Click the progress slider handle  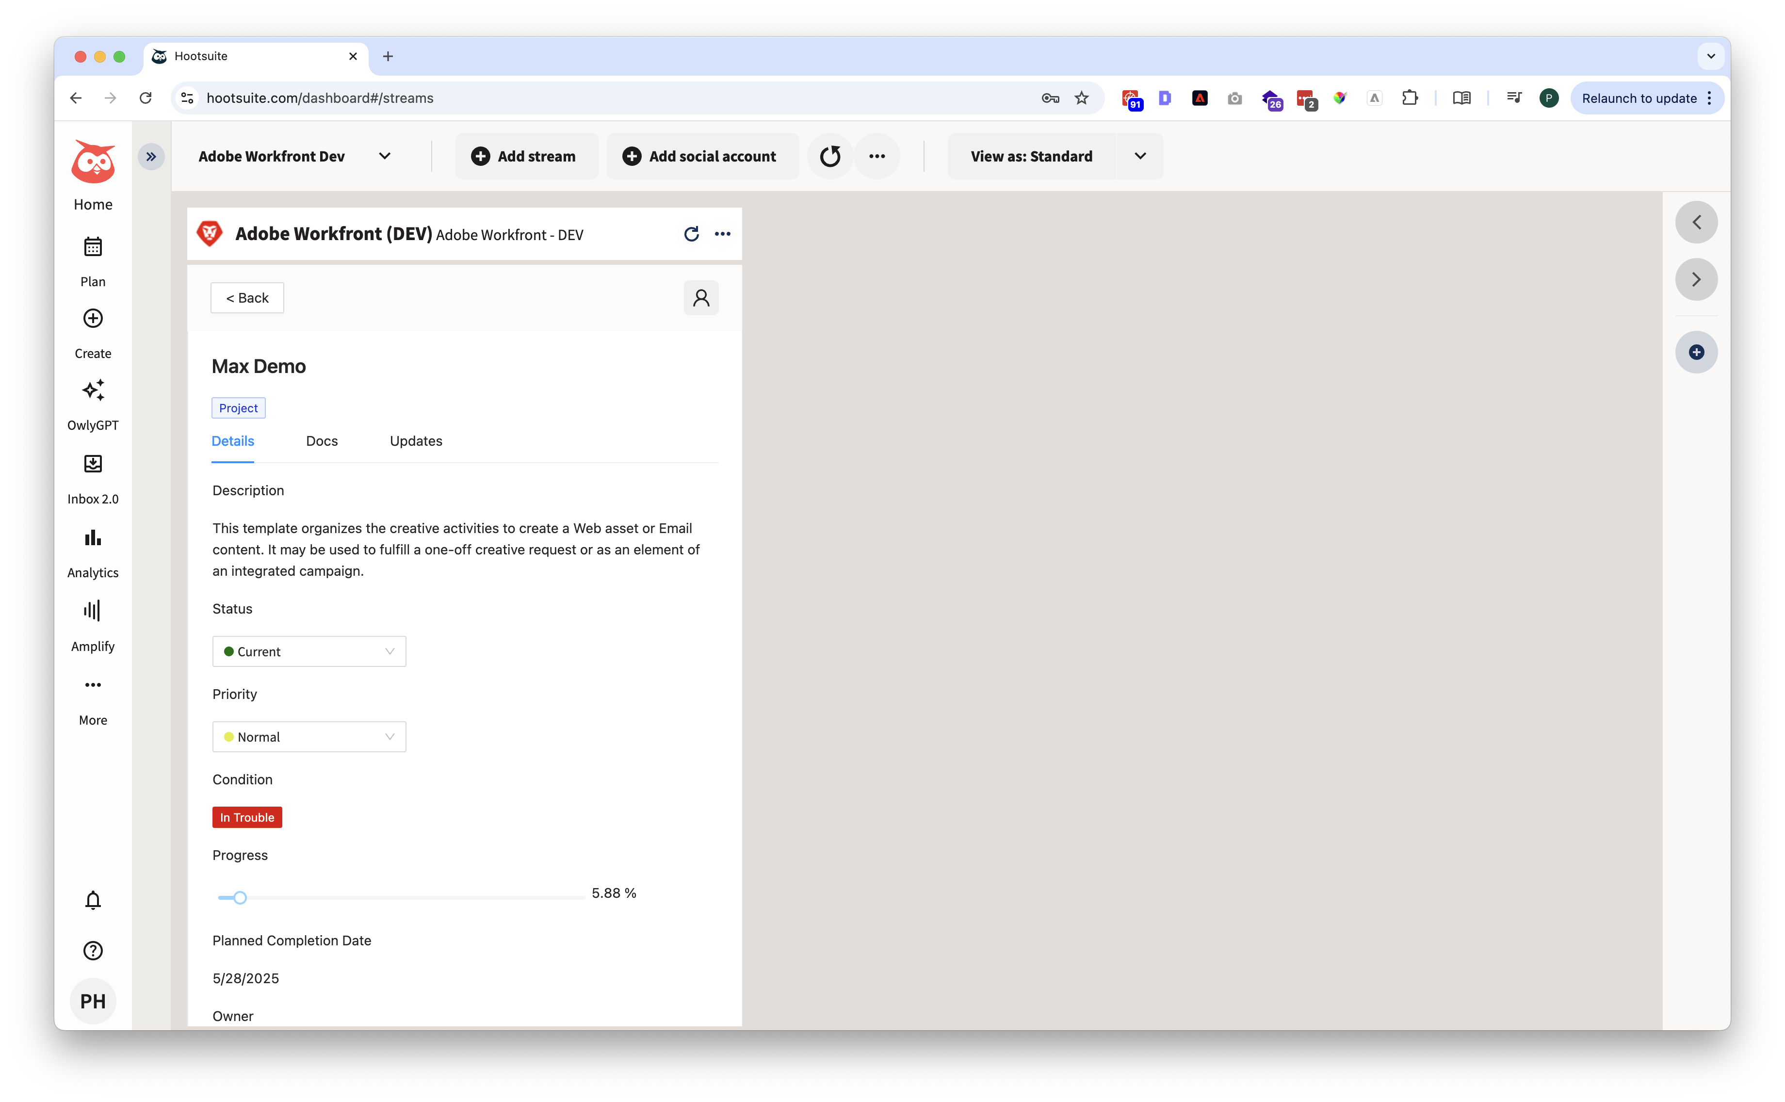pos(240,898)
